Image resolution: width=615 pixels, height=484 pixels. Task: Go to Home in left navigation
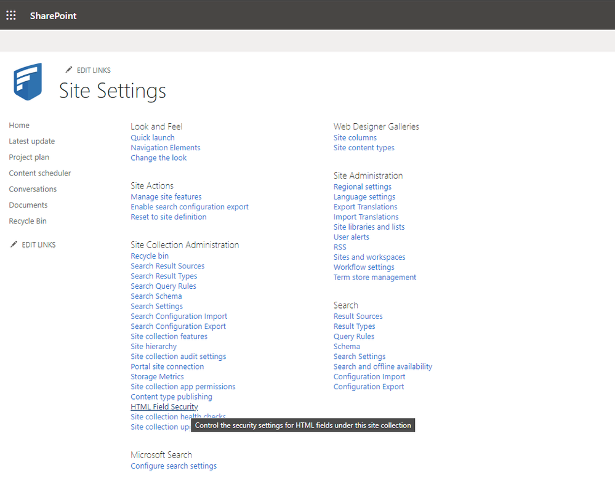point(19,125)
